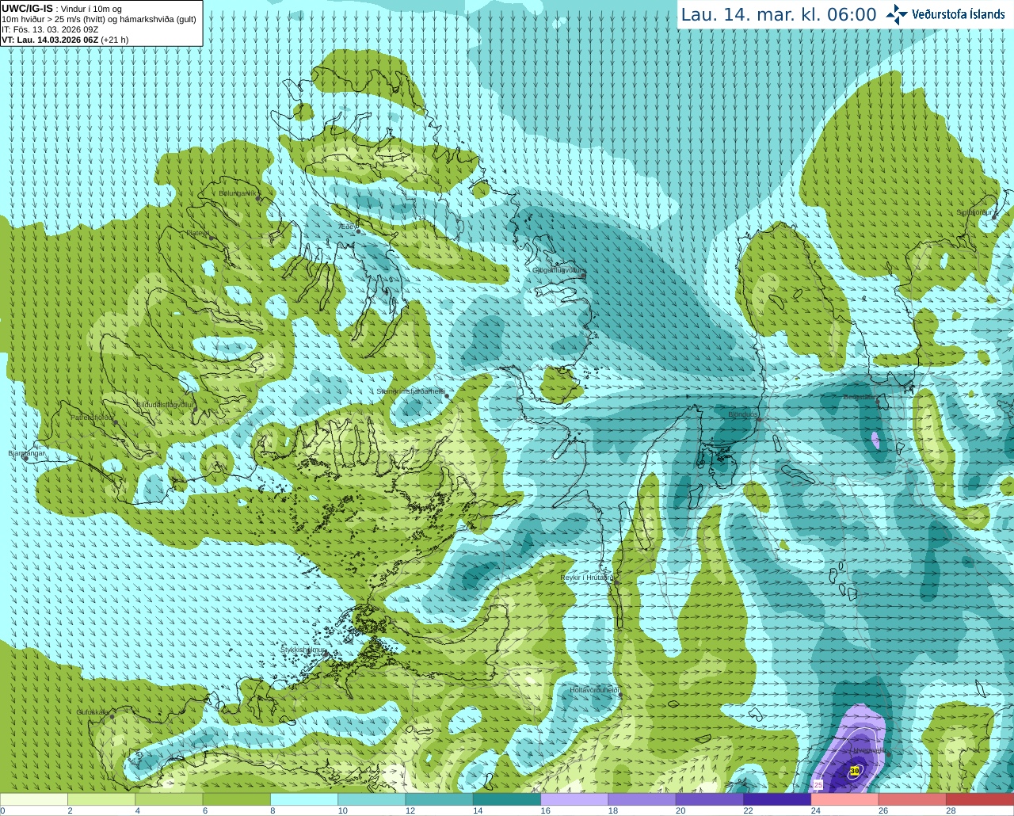The height and width of the screenshot is (816, 1014).
Task: Select the 24–26 m/s light pink legend swatch
Action: (x=845, y=799)
